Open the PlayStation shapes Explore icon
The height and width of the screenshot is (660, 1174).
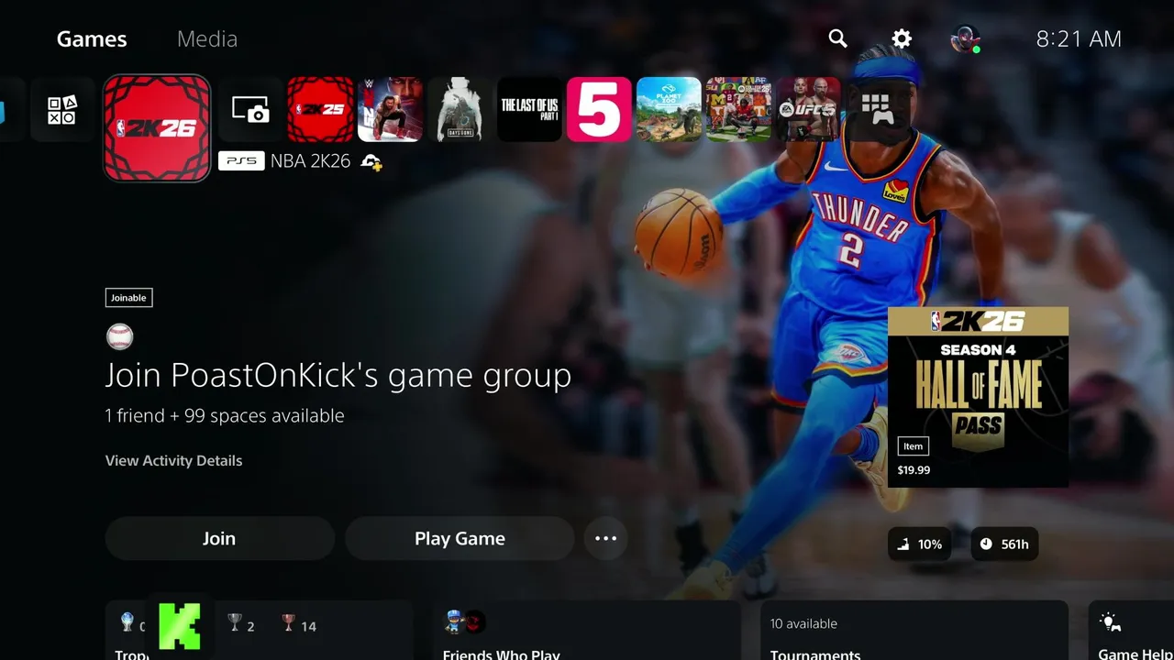pos(62,110)
